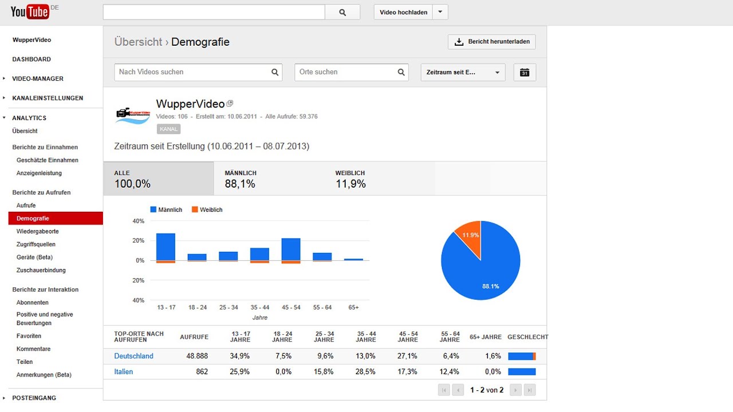Open Anzeigenleistung report
The height and width of the screenshot is (412, 733).
tap(39, 173)
